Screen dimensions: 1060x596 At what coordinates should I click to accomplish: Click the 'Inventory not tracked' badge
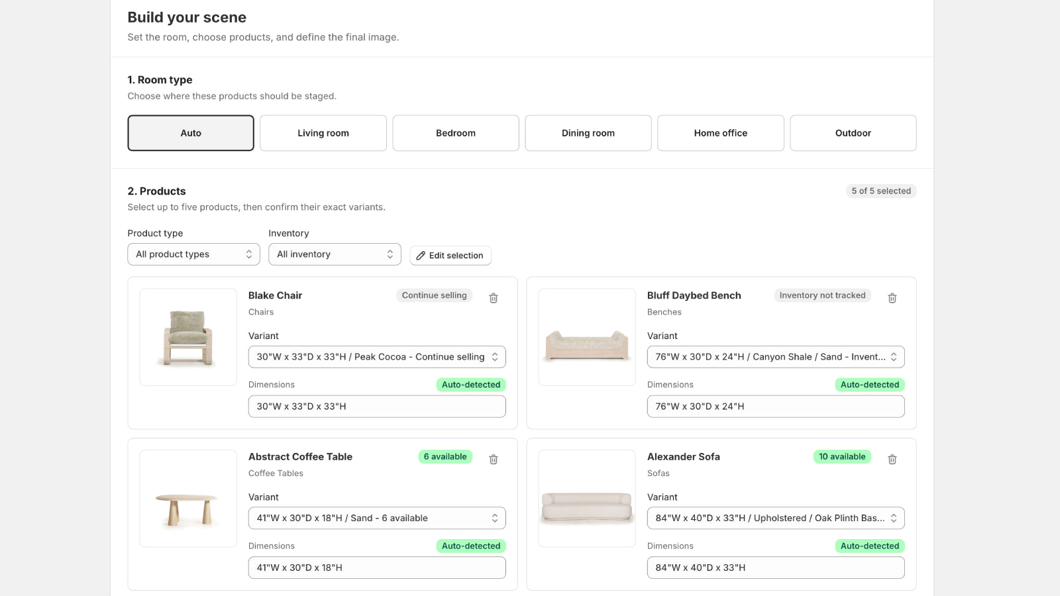click(x=822, y=295)
